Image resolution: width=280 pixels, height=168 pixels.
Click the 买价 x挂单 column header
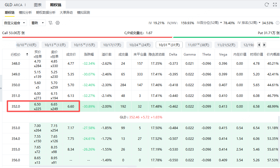click(38, 54)
